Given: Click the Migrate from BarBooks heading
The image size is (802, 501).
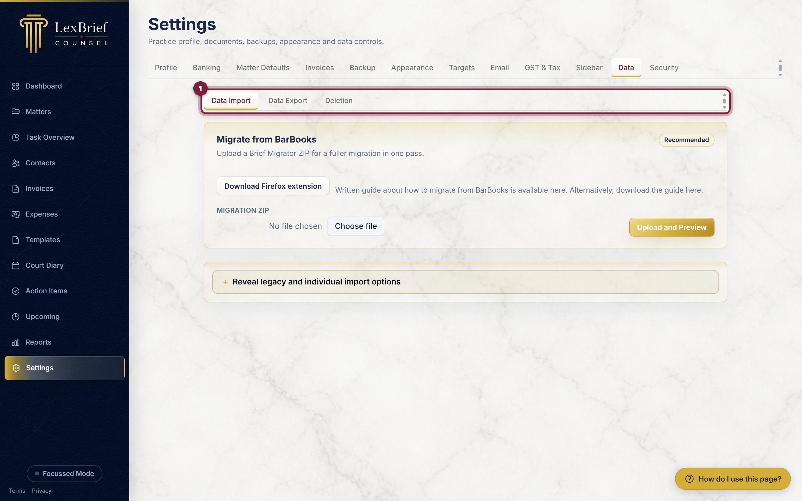Looking at the screenshot, I should (266, 139).
